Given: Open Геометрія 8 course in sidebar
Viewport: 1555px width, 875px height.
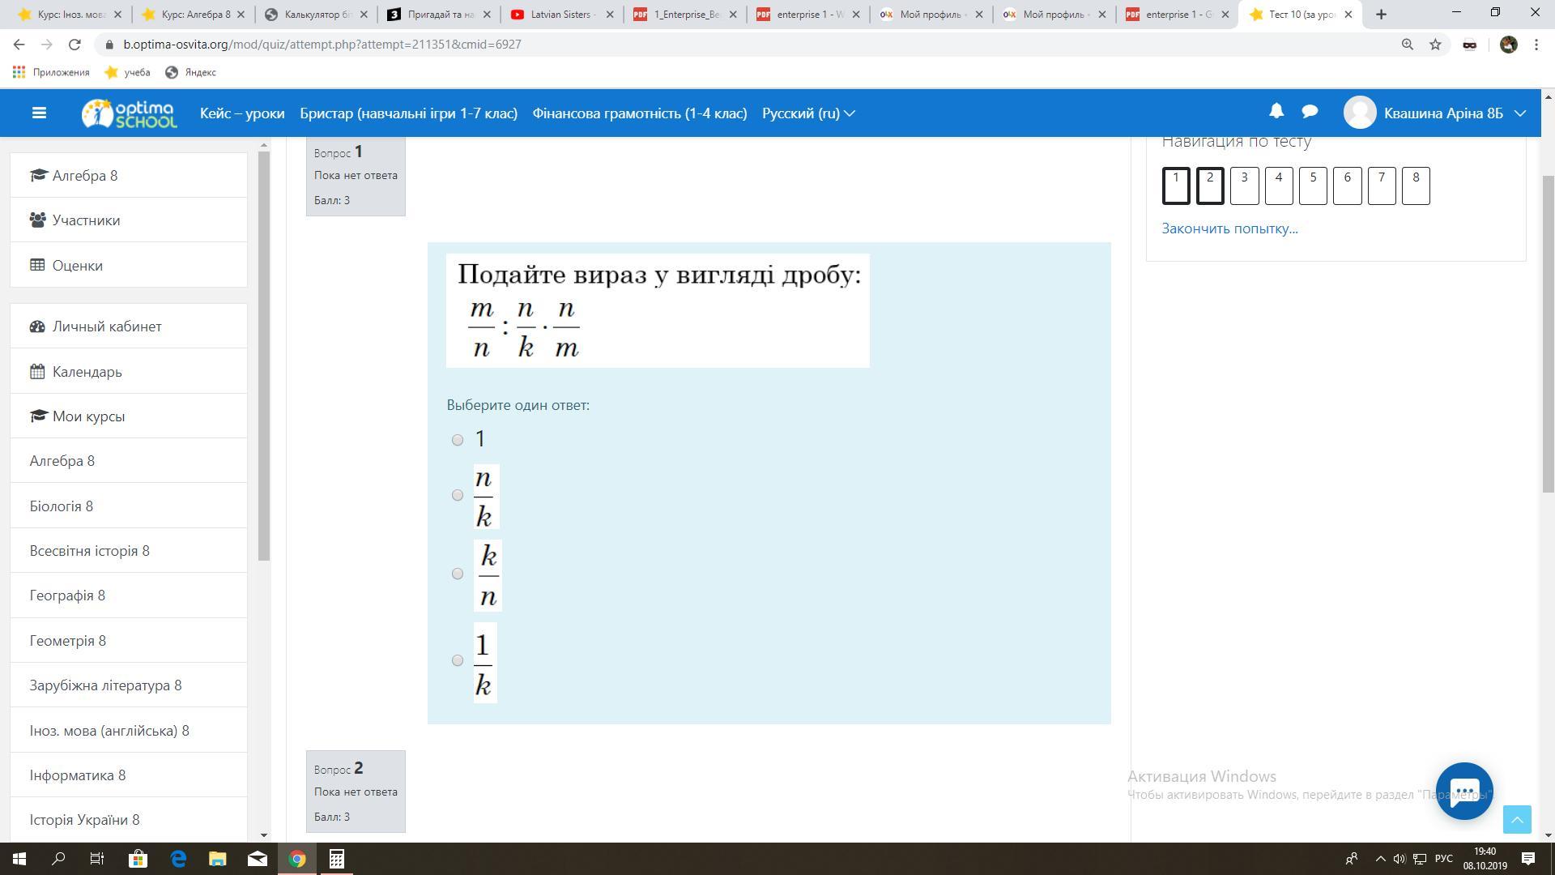Looking at the screenshot, I should pos(68,641).
